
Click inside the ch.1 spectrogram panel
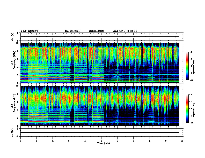[x=100, y=63]
